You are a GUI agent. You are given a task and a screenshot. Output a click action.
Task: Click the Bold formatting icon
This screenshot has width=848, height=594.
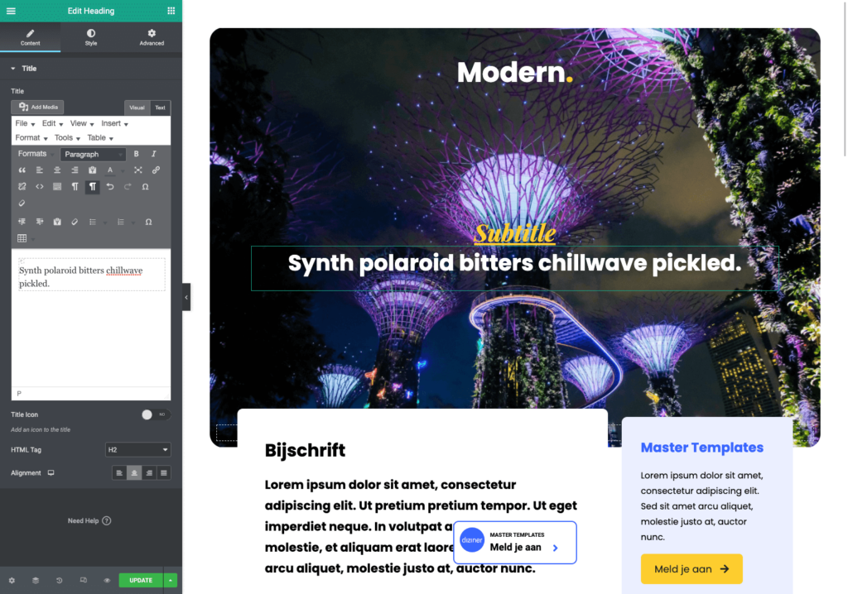[136, 154]
